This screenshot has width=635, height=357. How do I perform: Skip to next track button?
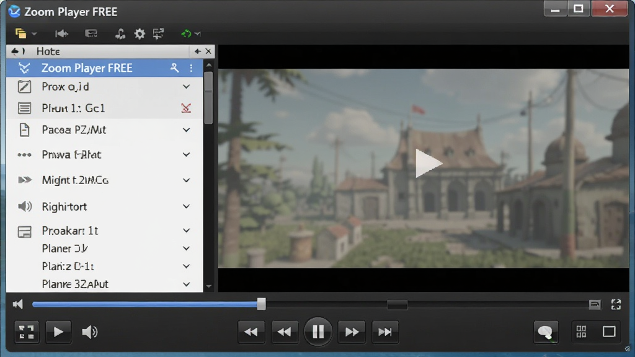(385, 332)
